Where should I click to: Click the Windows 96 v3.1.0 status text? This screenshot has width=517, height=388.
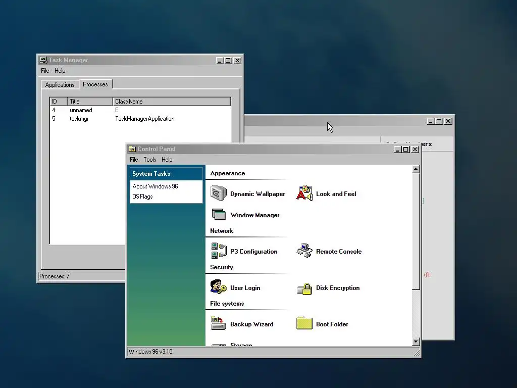coord(150,352)
